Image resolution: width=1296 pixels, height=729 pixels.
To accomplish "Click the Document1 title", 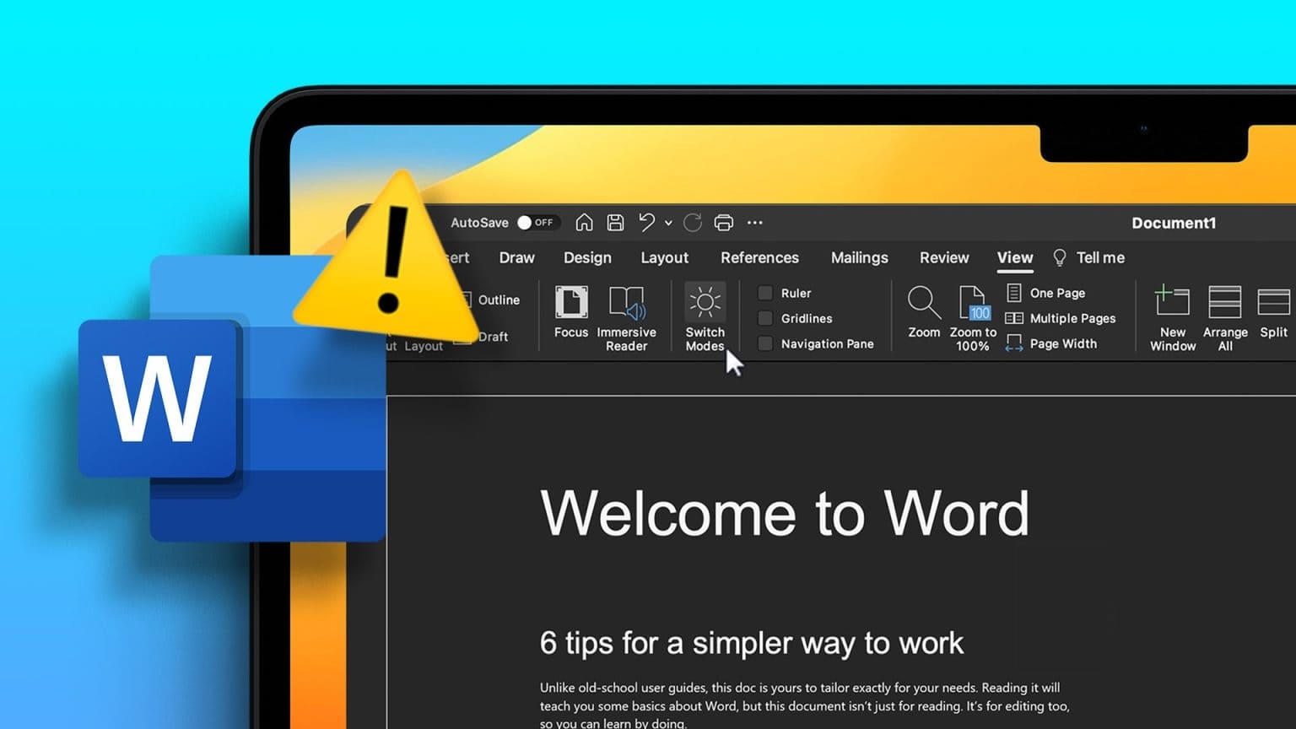I will [1174, 223].
